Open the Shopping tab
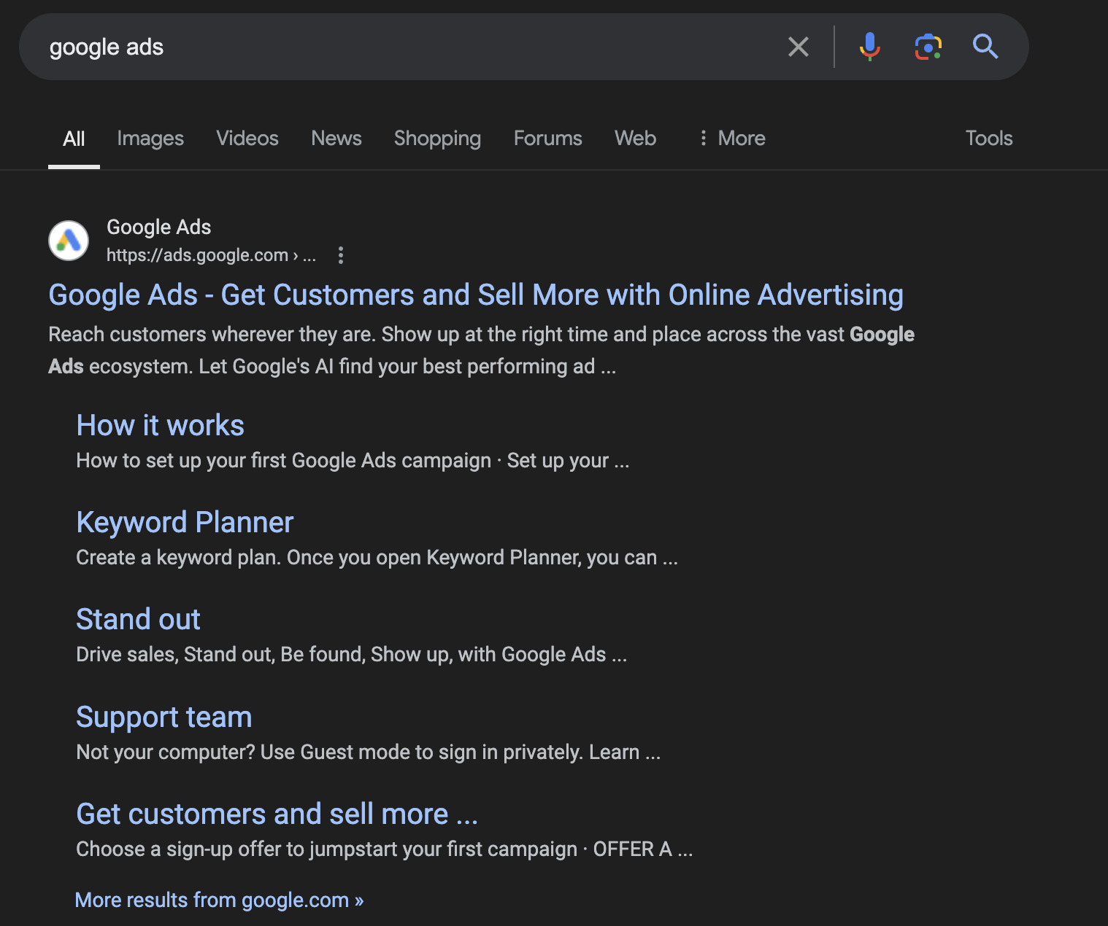 (437, 139)
